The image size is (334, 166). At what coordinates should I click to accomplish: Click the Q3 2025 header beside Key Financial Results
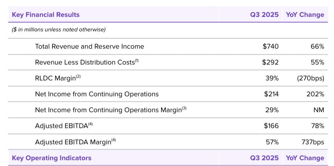(264, 15)
